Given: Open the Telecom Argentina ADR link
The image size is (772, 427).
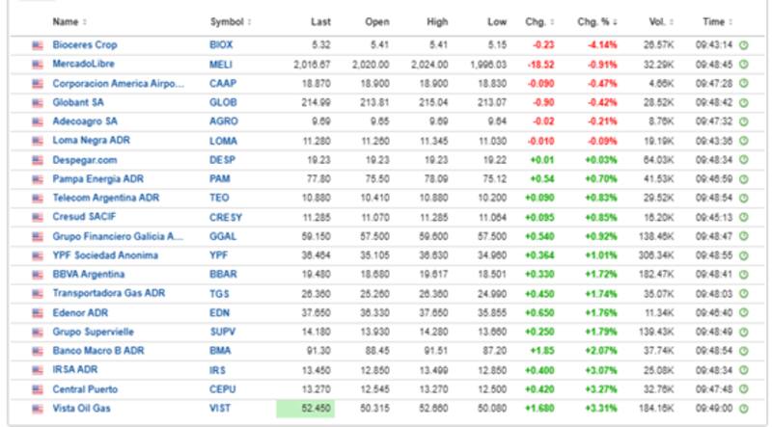Looking at the screenshot, I should click(x=104, y=199).
